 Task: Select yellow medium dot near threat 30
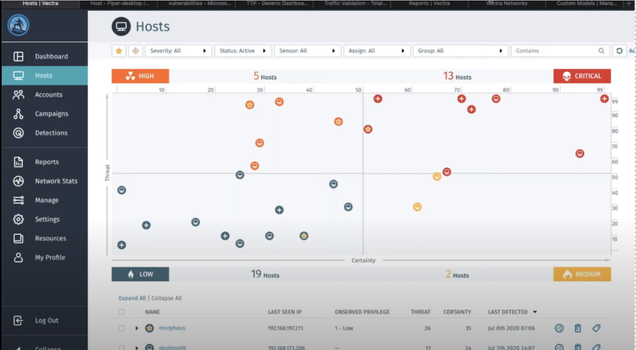pyautogui.click(x=417, y=207)
